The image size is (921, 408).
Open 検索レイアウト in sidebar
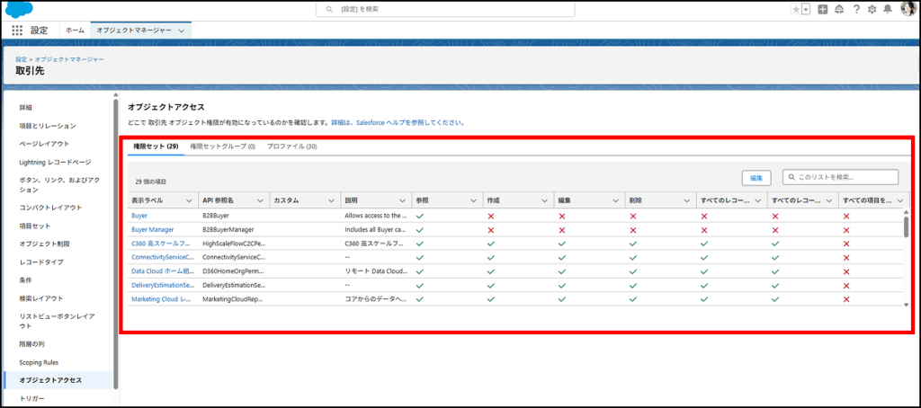pyautogui.click(x=41, y=298)
